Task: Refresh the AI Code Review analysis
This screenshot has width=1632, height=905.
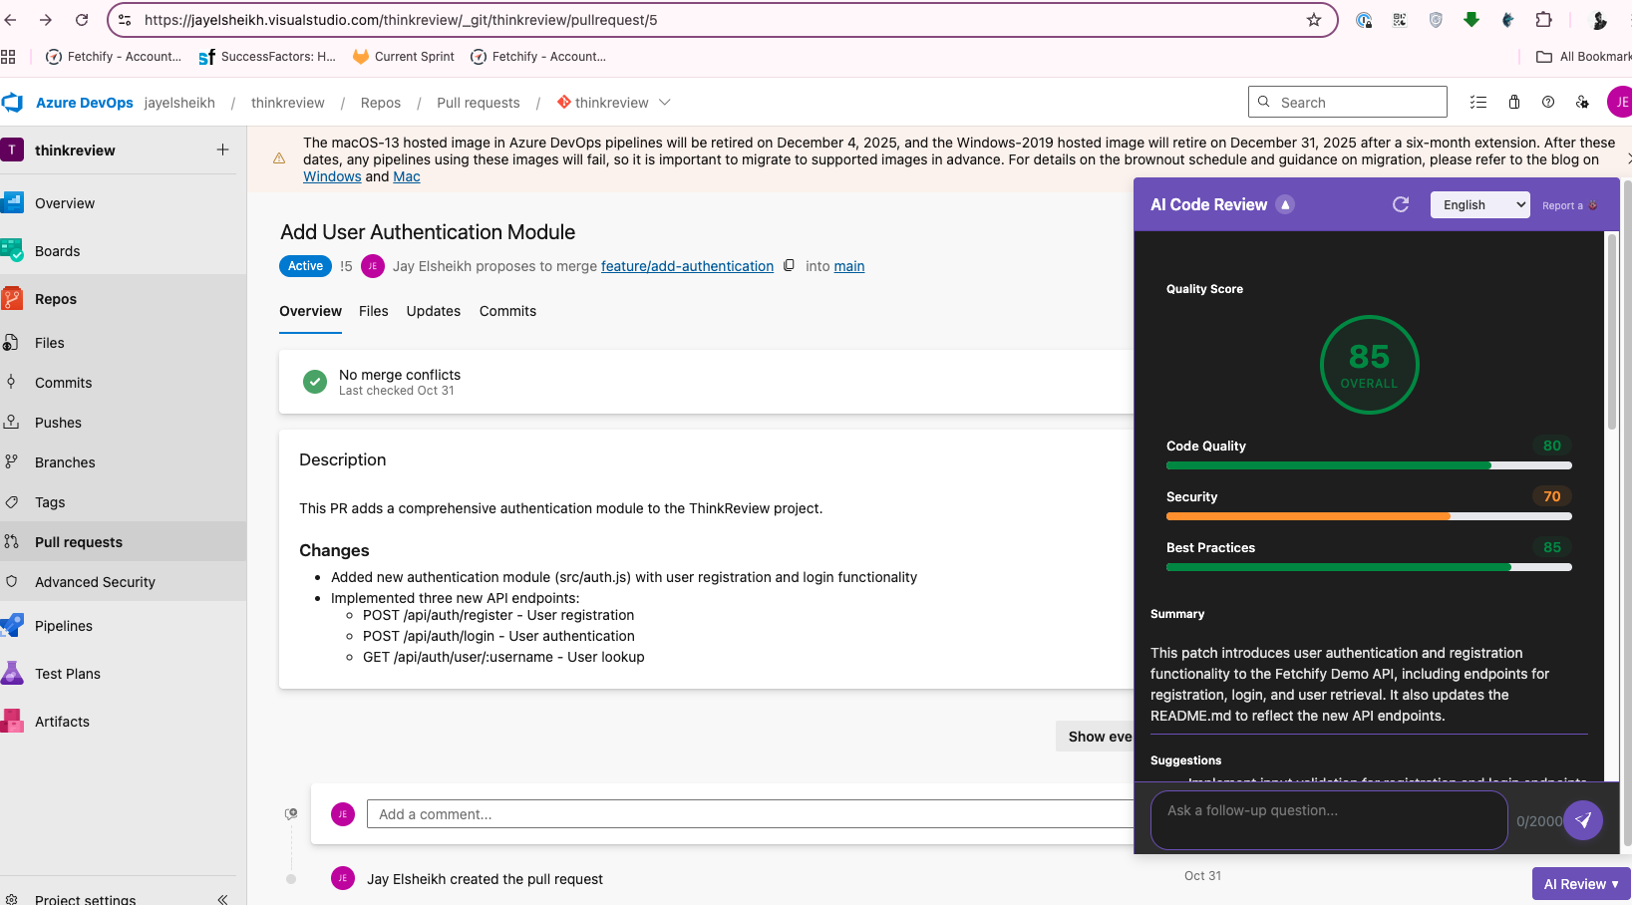Action: click(x=1400, y=203)
